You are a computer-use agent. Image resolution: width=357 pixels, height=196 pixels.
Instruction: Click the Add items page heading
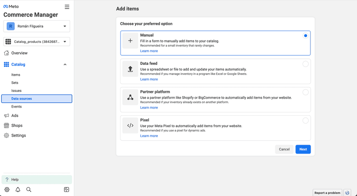(128, 8)
